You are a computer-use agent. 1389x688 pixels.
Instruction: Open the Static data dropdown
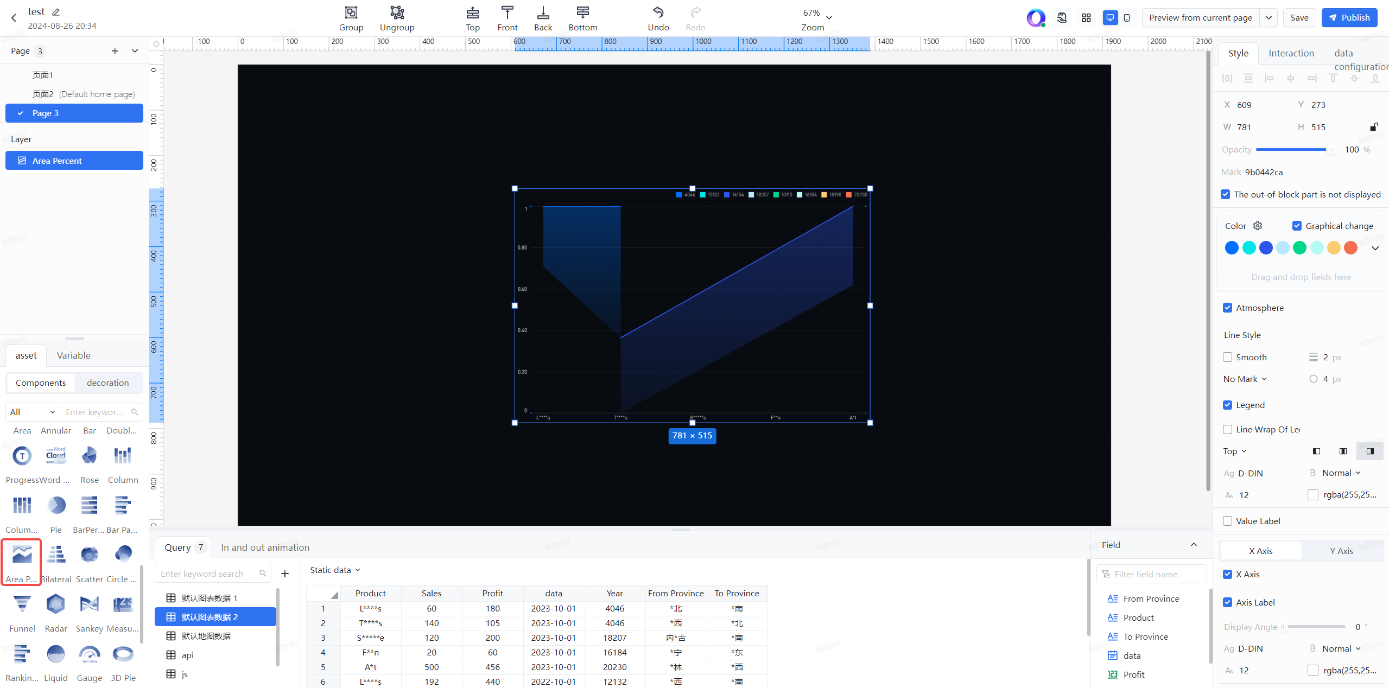335,570
